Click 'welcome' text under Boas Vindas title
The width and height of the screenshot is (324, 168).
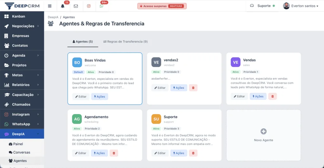coord(90,65)
